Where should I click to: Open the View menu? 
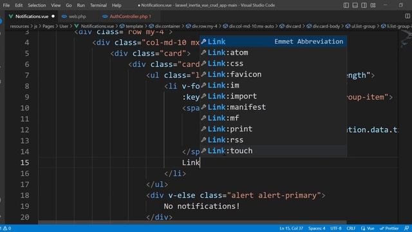click(x=56, y=5)
